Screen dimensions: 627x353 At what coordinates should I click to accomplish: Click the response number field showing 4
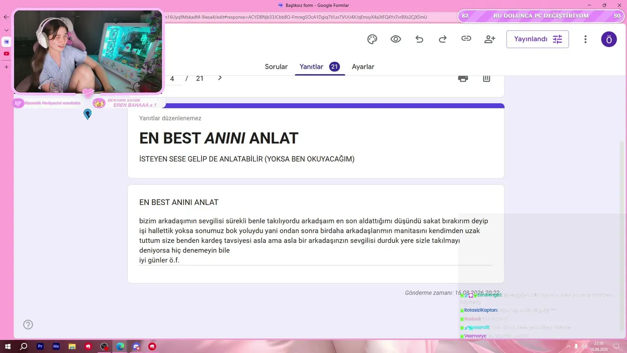[172, 78]
